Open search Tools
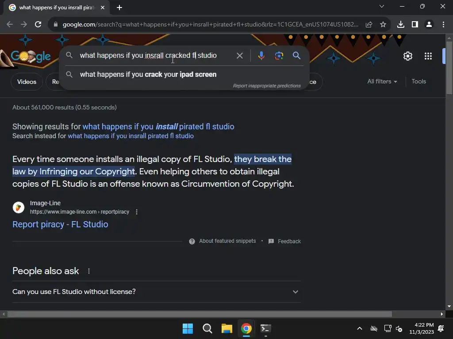 (x=418, y=81)
